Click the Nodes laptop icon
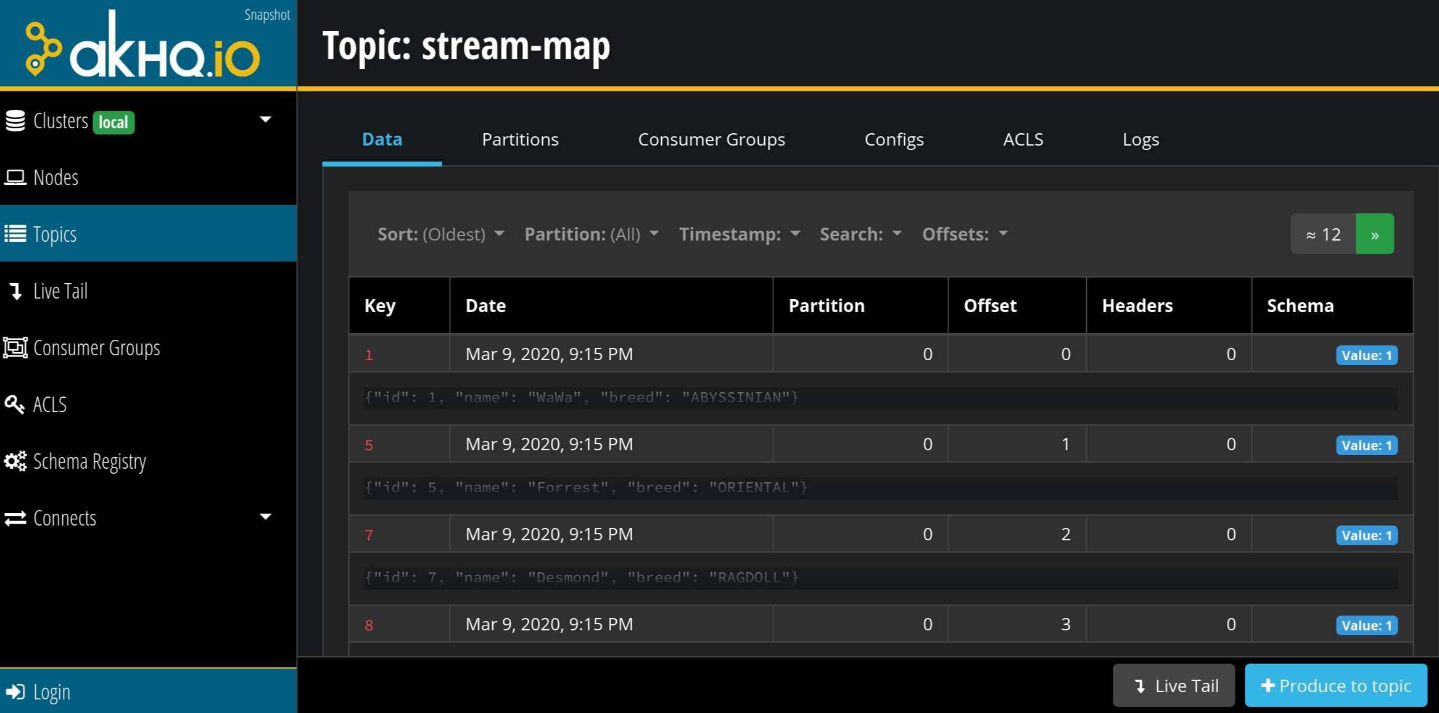 15,178
